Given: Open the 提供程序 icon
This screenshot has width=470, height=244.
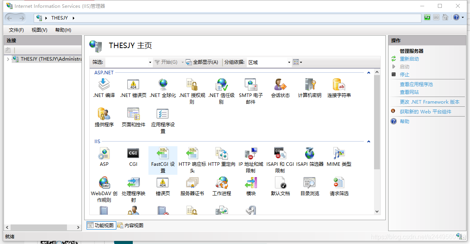Looking at the screenshot, I should tap(104, 118).
